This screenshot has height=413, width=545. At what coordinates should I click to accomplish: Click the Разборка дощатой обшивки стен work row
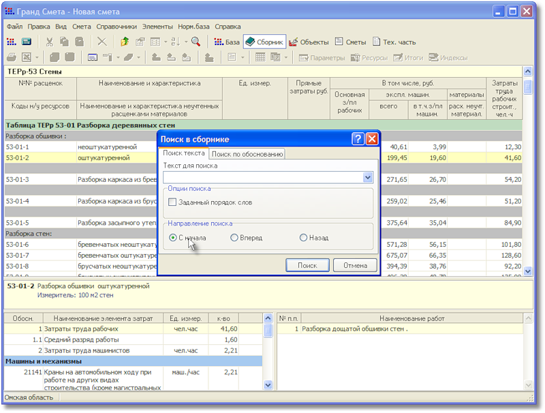tap(400, 329)
